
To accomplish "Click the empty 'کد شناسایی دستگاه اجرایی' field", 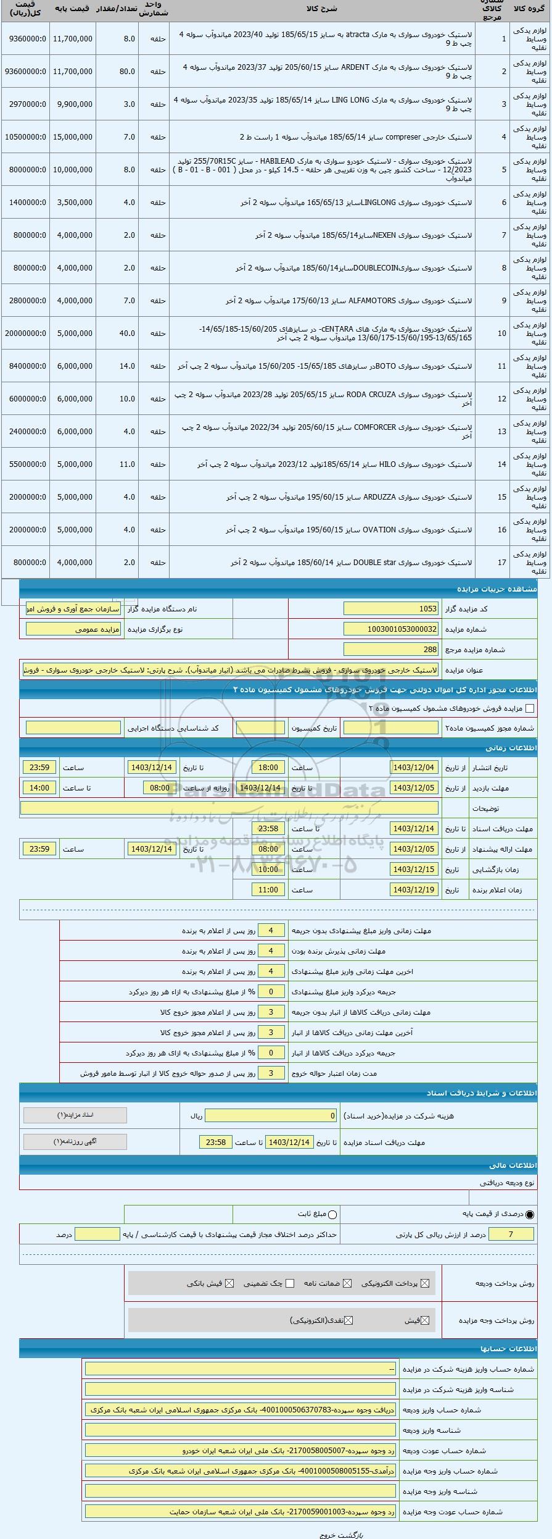I will 73,728.
